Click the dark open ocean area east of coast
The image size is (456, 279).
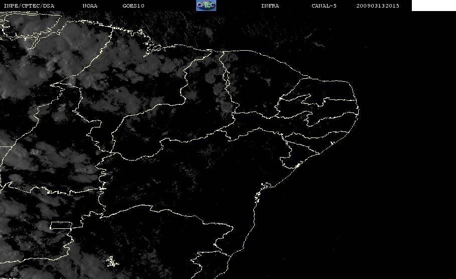point(393,175)
